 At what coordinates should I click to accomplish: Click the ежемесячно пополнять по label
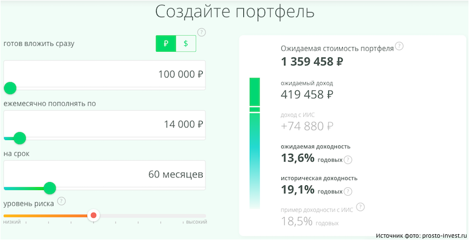tap(49, 104)
